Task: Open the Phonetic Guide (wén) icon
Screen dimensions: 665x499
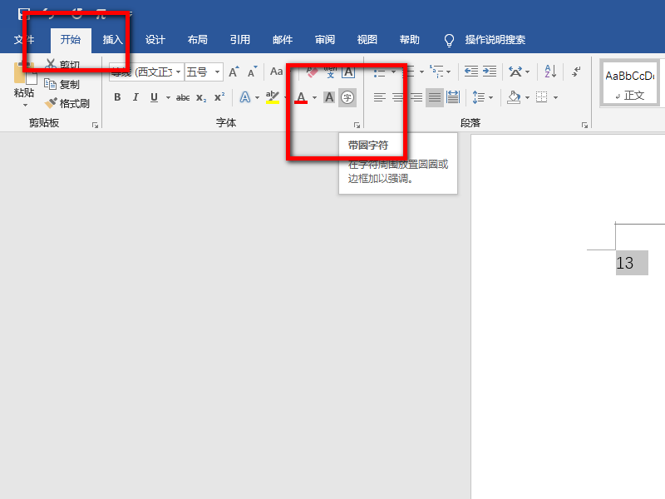Action: tap(330, 72)
